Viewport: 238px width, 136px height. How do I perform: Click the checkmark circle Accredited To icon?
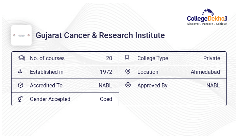click(x=20, y=85)
